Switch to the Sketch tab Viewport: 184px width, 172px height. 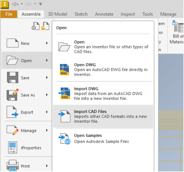click(81, 14)
